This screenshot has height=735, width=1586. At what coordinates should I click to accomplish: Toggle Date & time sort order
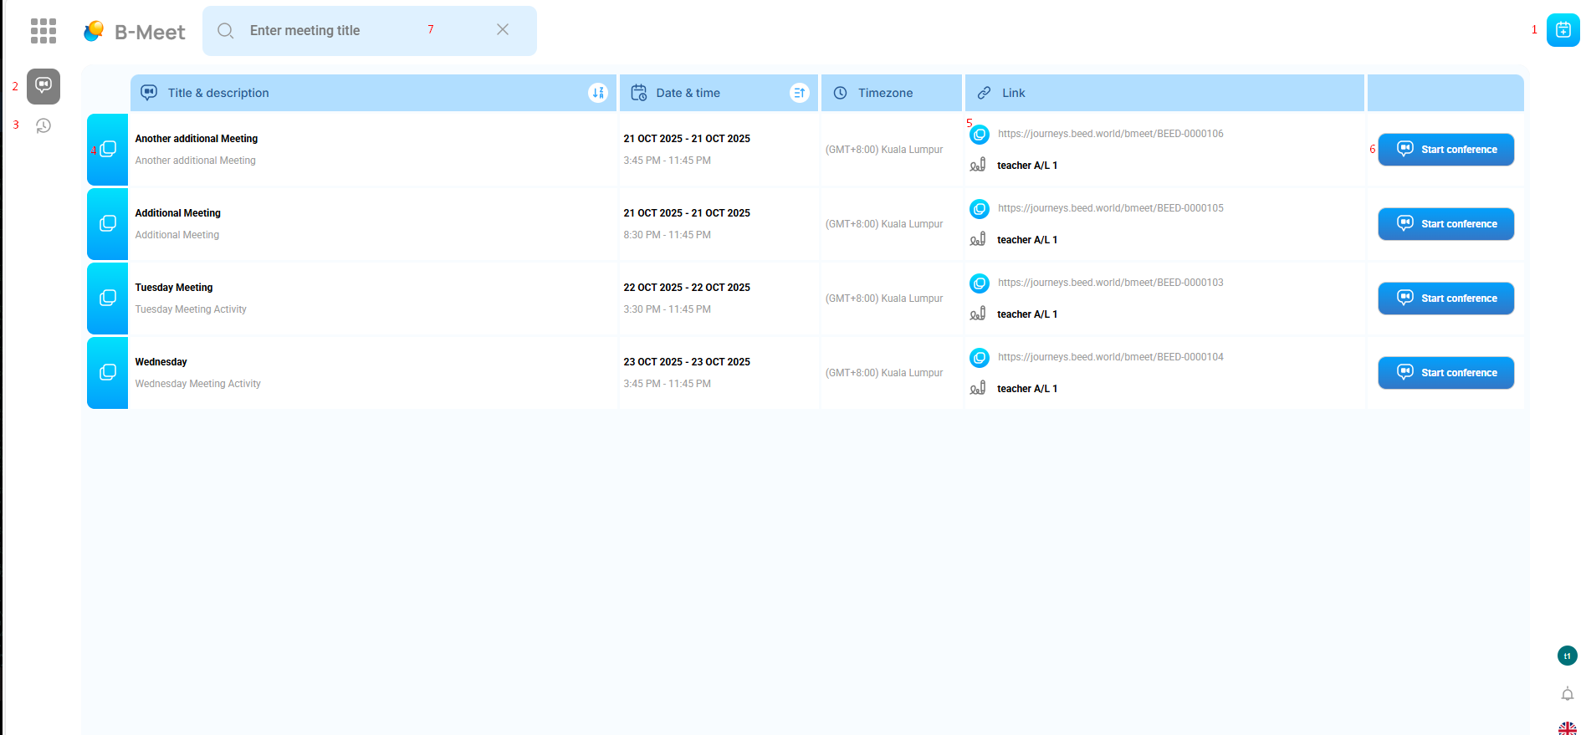(x=799, y=93)
